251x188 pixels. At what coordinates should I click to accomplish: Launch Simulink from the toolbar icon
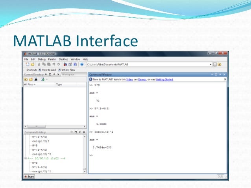[65, 64]
